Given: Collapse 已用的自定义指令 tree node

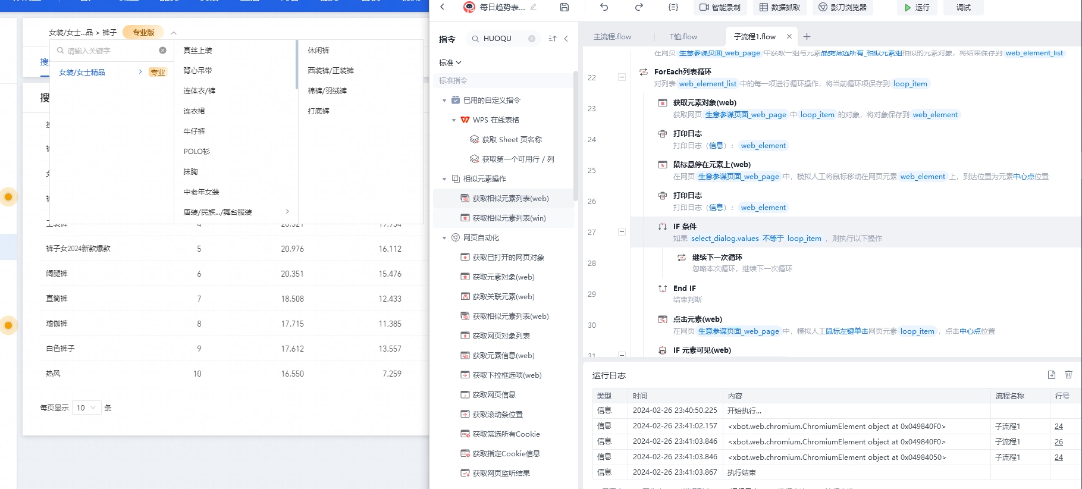Looking at the screenshot, I should [x=444, y=101].
